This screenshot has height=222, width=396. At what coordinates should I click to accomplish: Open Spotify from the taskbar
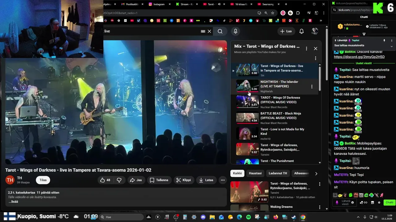(249, 217)
